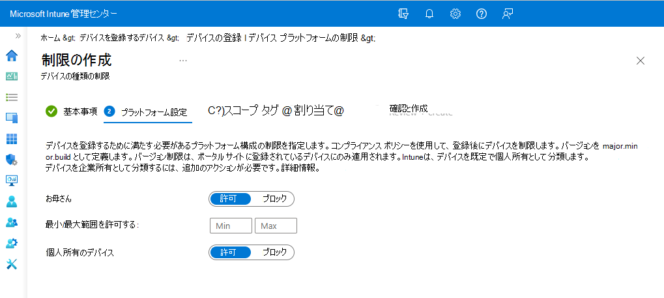Screen dimensions: 664x298
Task: Go to 基本事項 step tab
Action: [72, 112]
